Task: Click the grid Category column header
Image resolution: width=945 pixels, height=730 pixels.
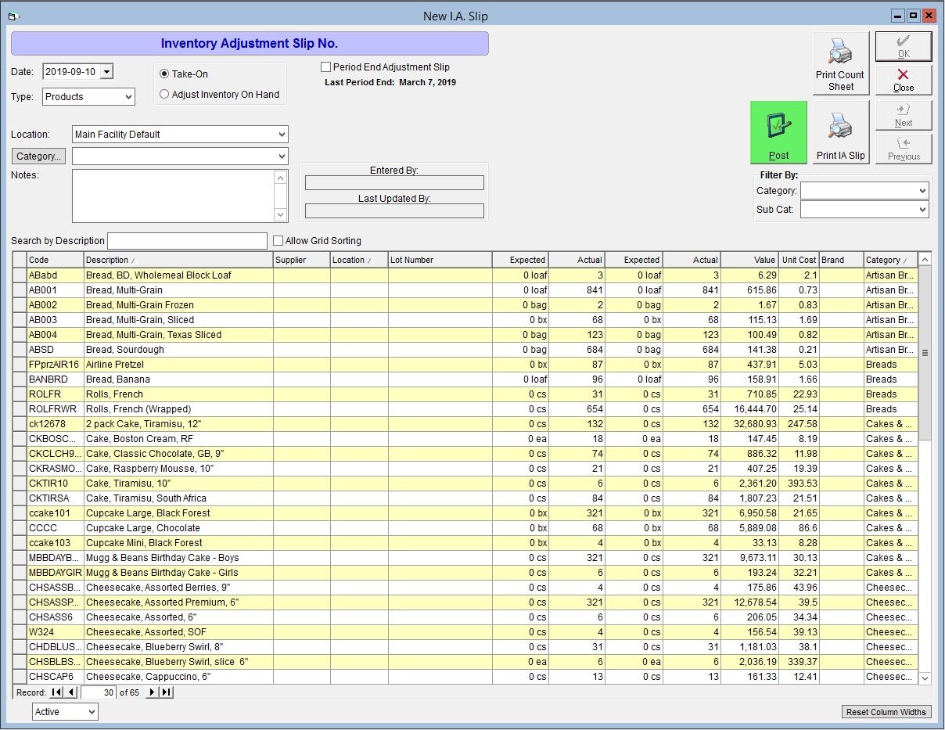Action: 890,260
